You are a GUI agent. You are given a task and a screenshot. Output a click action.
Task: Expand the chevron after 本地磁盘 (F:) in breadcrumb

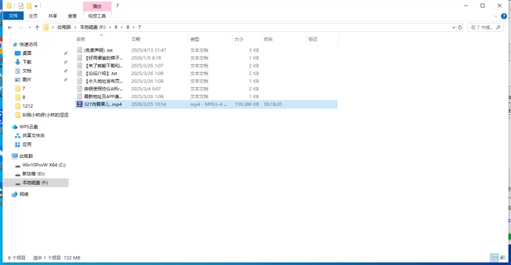[x=110, y=27]
